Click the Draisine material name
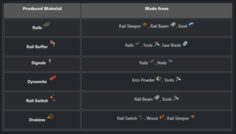236x134 pixels. point(37,120)
